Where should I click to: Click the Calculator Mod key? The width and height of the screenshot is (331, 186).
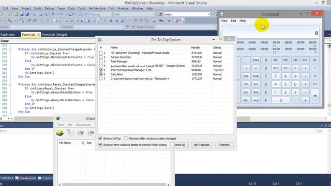[256, 60]
